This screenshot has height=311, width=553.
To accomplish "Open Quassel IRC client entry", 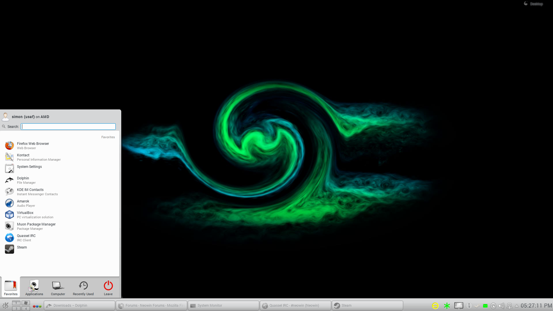I will tap(26, 238).
